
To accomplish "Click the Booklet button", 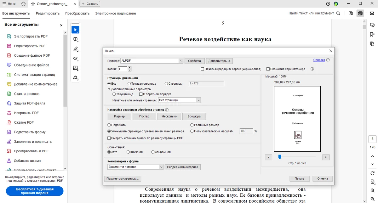I will point(194,116).
